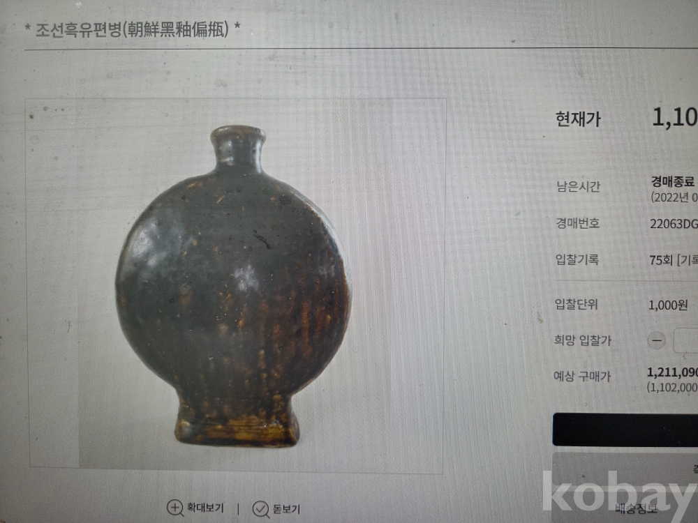Click the black bid button
Screen dimensions: 698x523
pyautogui.click(x=625, y=429)
